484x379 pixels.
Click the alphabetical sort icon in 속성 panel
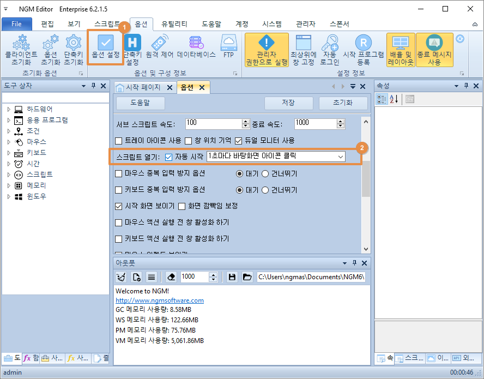click(394, 99)
